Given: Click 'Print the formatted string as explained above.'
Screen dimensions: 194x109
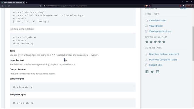Looking at the screenshot, I should (x=32, y=74).
